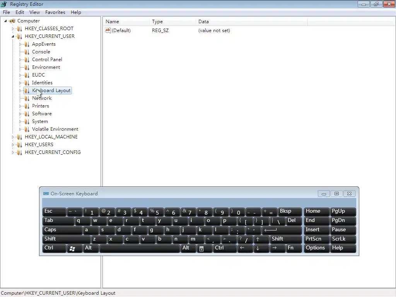Click the Bksp key
Screen dimensions: 396x297
click(x=290, y=212)
